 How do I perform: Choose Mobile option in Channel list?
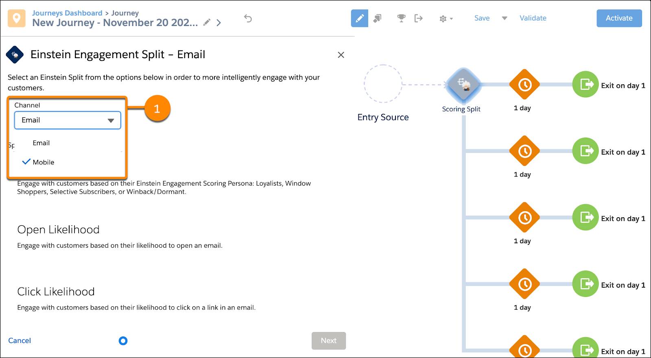click(x=44, y=162)
